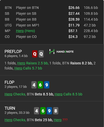Select the red Queen hole card
104x127 pixels.
pos(35,54)
